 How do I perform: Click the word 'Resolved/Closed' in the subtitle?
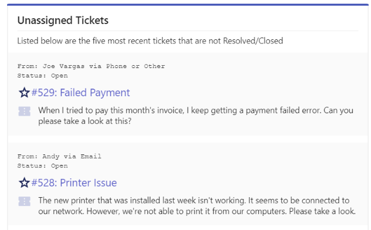[x=253, y=41]
